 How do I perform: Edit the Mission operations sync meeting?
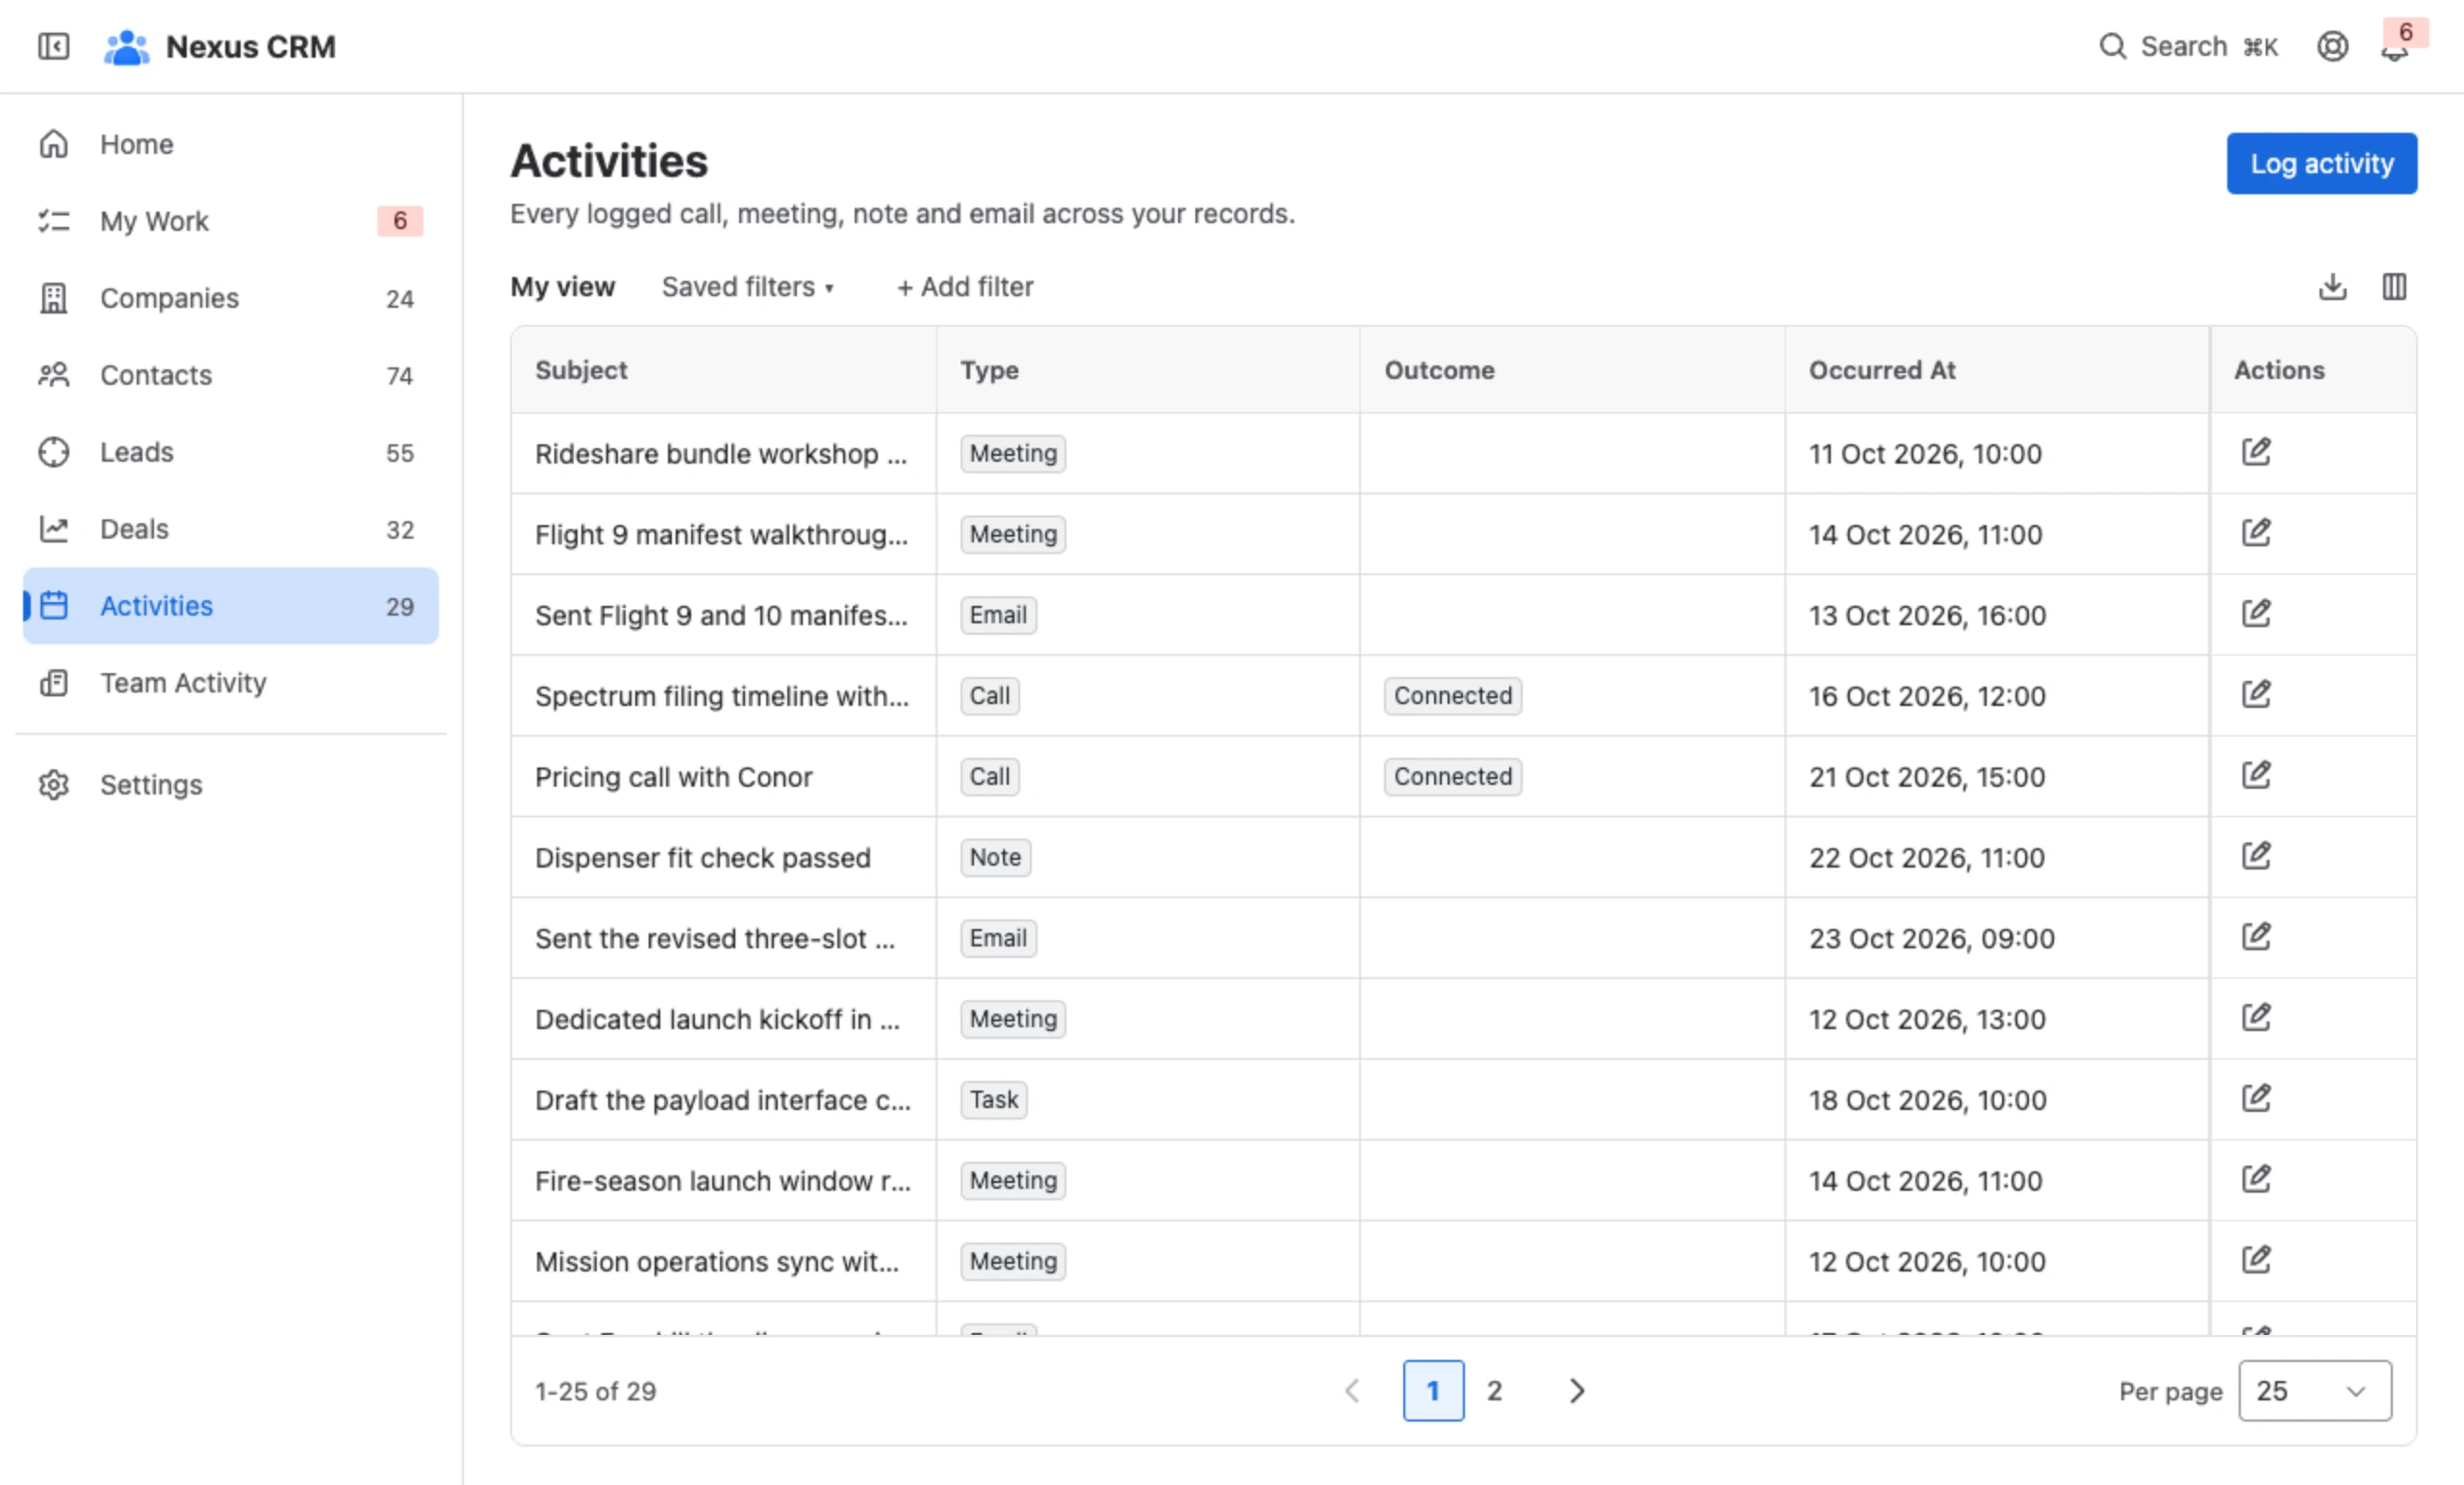pos(2256,1260)
